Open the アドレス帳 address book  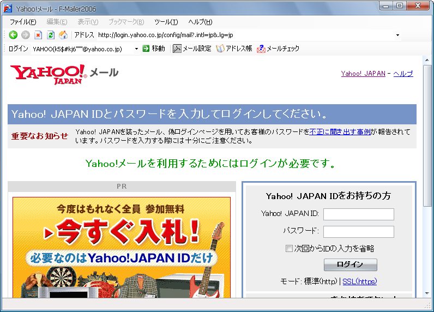pyautogui.click(x=234, y=49)
